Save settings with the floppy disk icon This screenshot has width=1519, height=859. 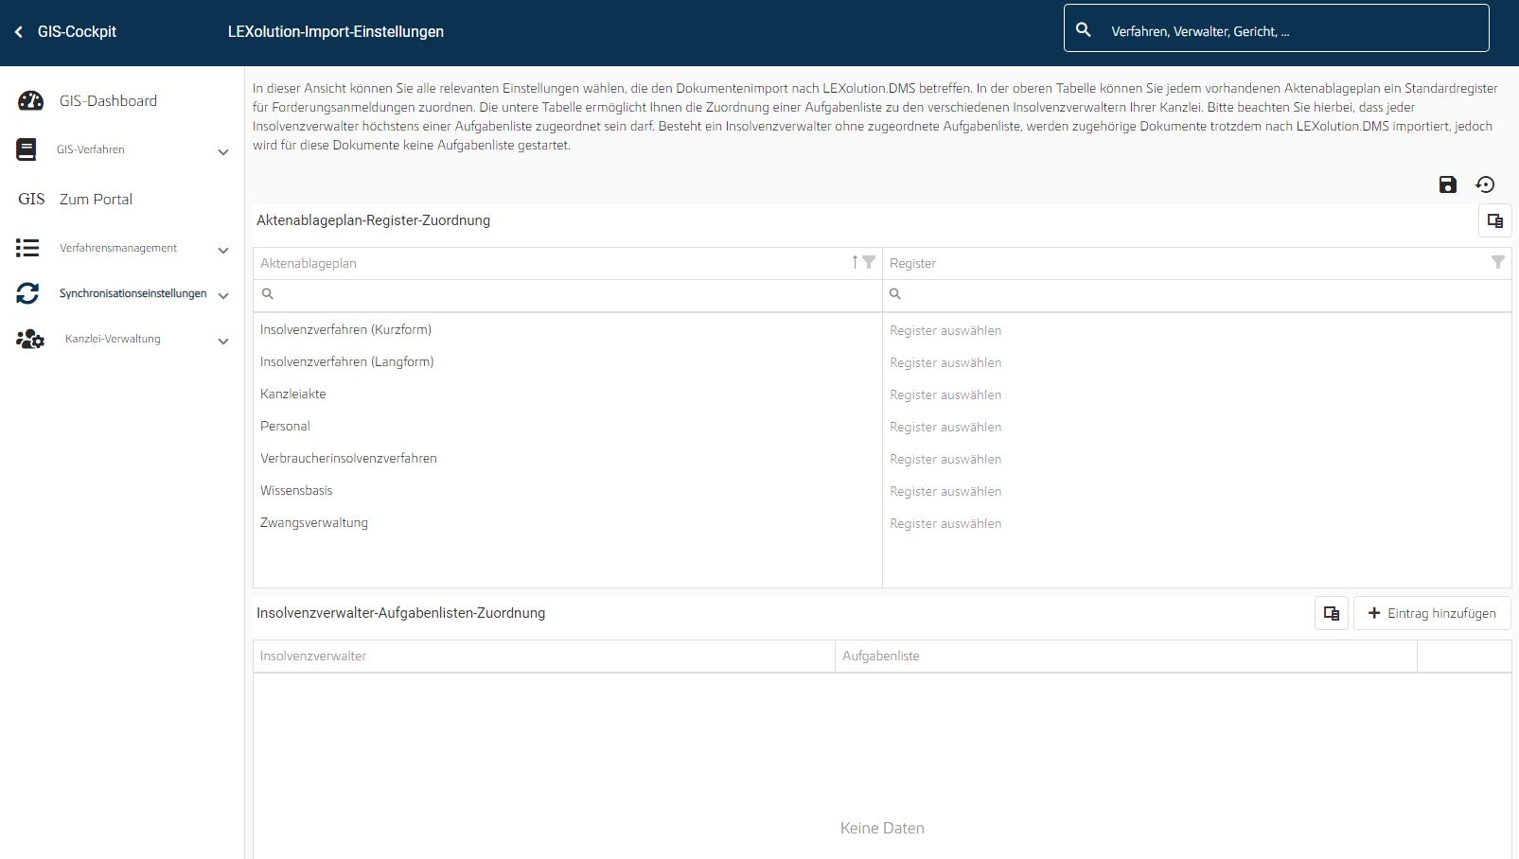[x=1448, y=184]
